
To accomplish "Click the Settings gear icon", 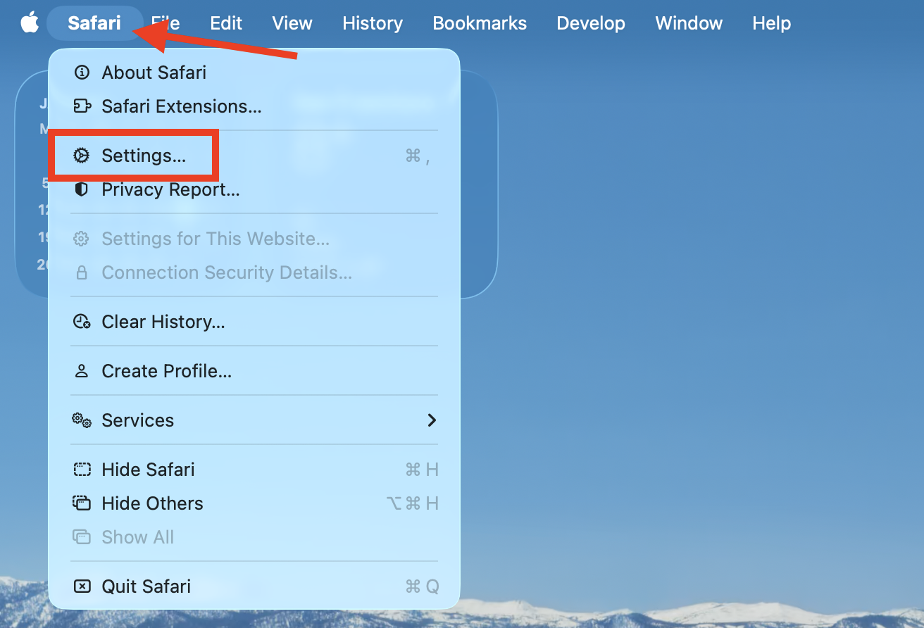I will pyautogui.click(x=82, y=155).
